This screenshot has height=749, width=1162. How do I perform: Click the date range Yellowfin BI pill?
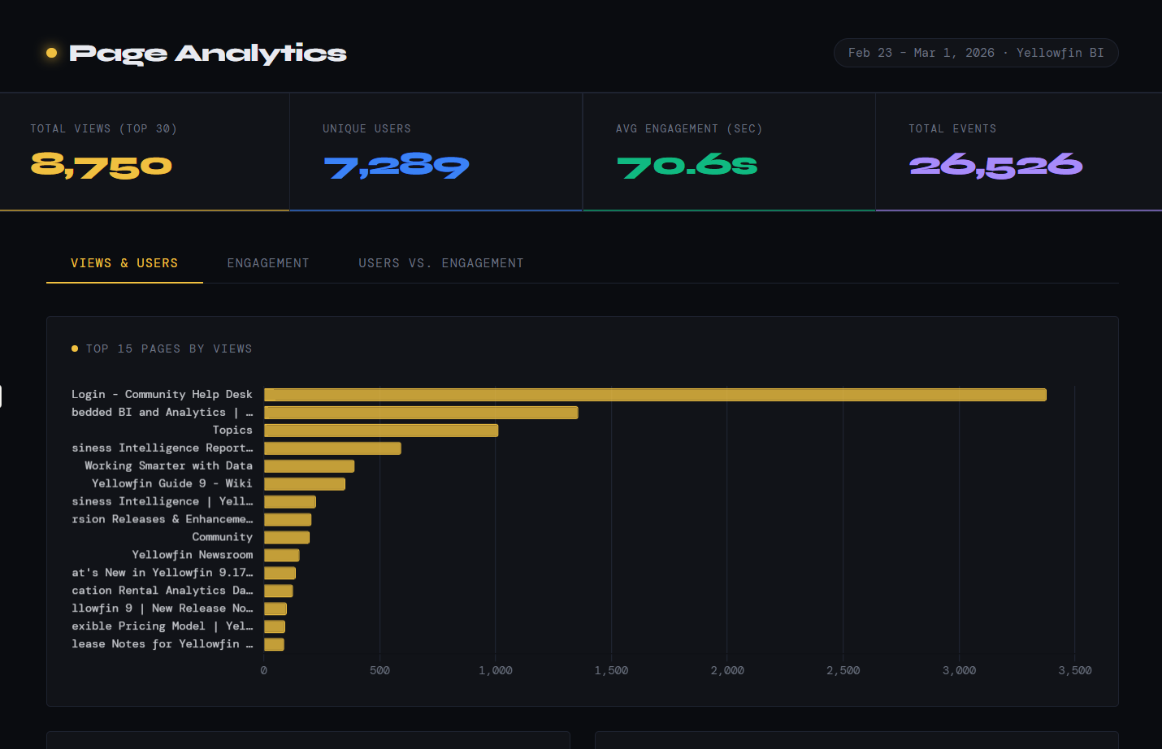pyautogui.click(x=975, y=53)
